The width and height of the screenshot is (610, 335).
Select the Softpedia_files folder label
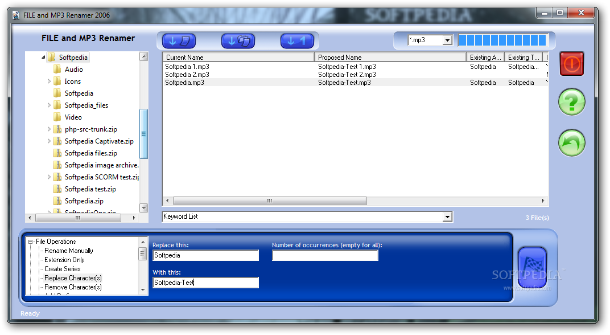pyautogui.click(x=86, y=105)
